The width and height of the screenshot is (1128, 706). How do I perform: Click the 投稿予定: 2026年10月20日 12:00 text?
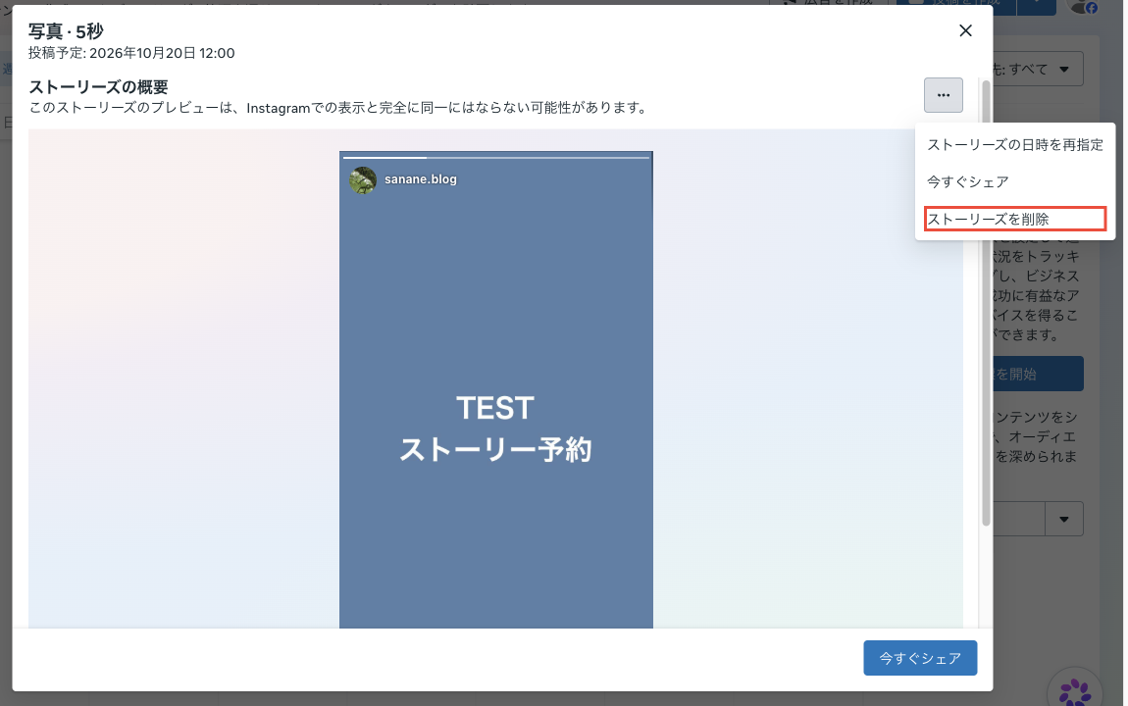[x=130, y=53]
